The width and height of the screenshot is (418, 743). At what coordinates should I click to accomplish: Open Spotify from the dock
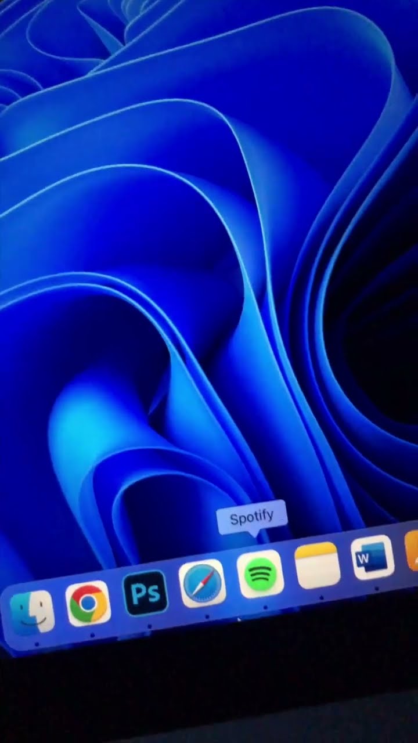pyautogui.click(x=261, y=574)
